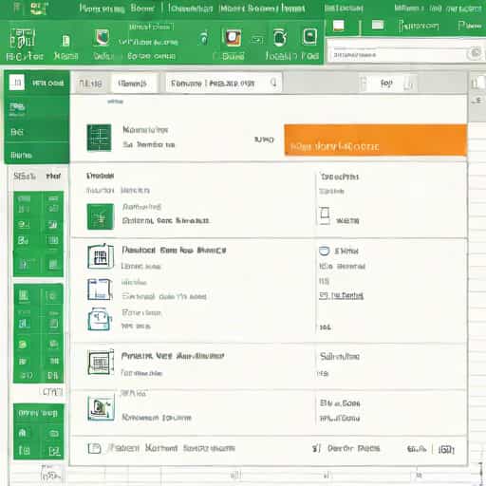Click the small document icon in the ribbon
This screenshot has height=486, width=486.
65,41
